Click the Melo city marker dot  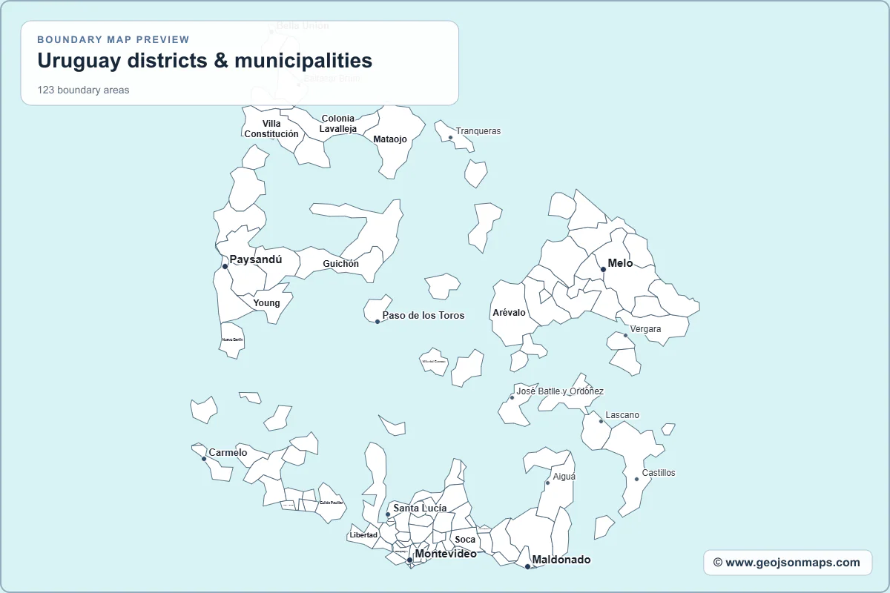click(x=603, y=269)
